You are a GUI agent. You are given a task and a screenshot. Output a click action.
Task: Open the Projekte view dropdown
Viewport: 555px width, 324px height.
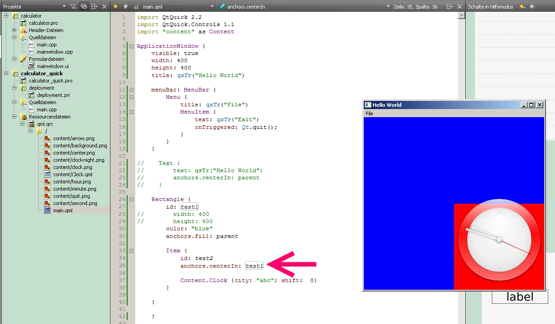click(x=64, y=6)
